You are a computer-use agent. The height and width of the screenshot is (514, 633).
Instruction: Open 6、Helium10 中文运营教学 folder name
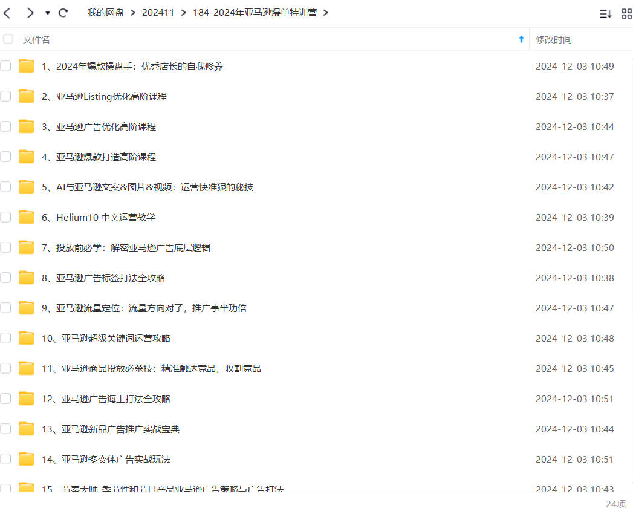[99, 218]
